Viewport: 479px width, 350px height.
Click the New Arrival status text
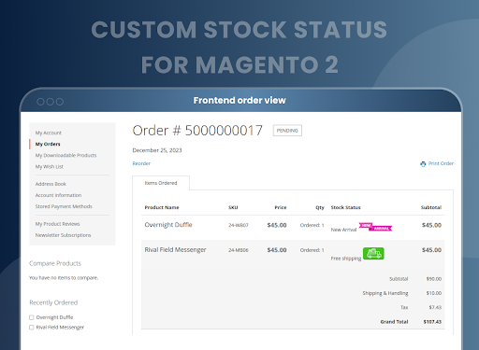coord(343,230)
